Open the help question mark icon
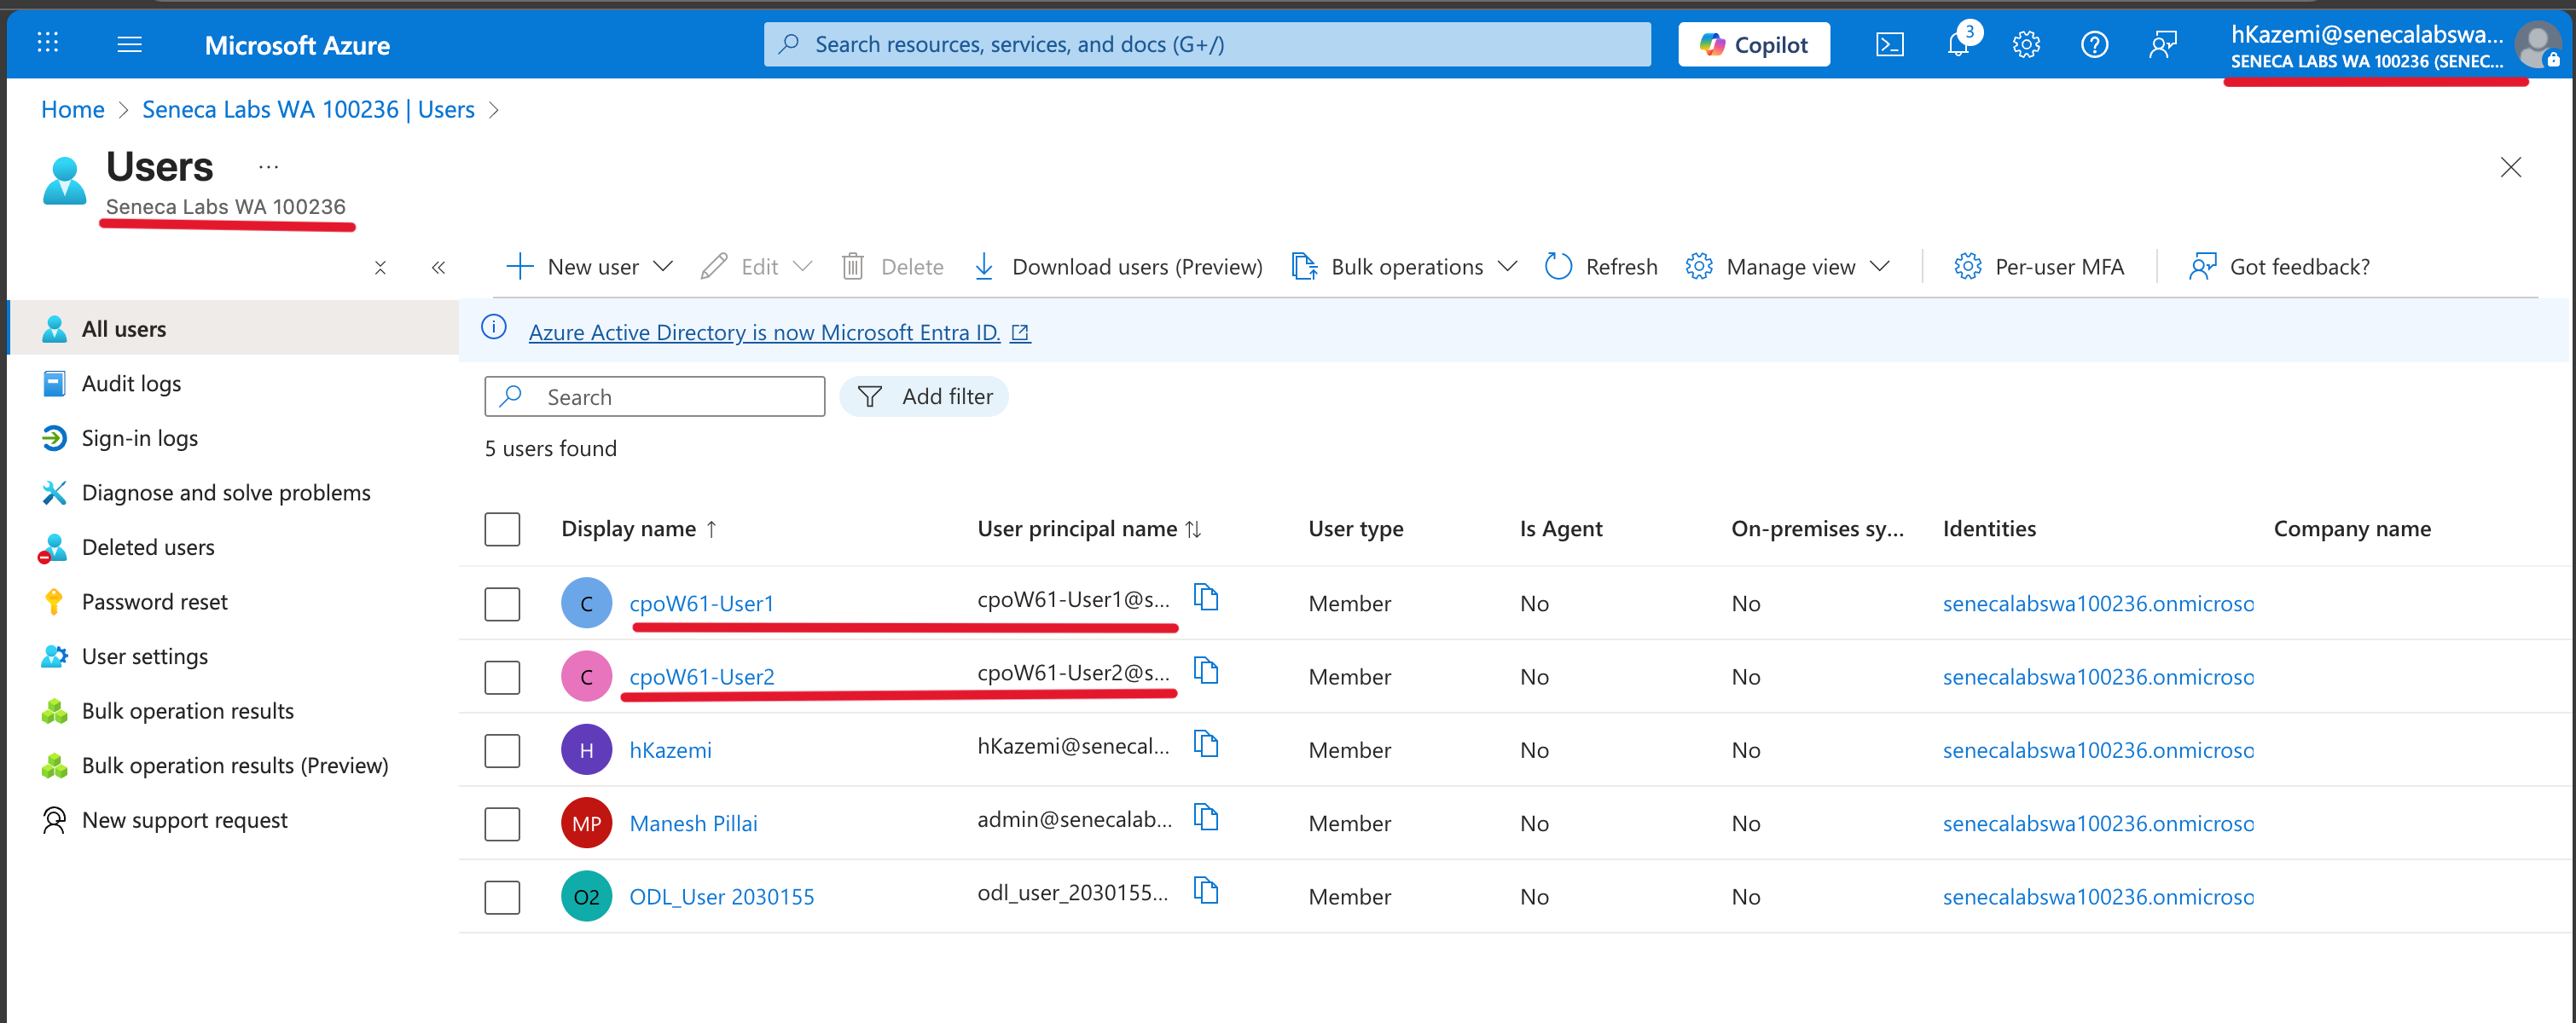2576x1023 pixels. [2094, 44]
